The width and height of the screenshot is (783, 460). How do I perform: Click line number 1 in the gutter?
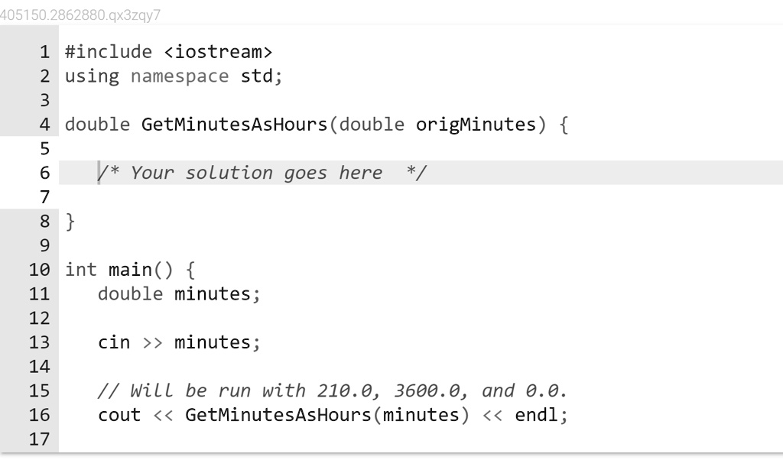[45, 52]
